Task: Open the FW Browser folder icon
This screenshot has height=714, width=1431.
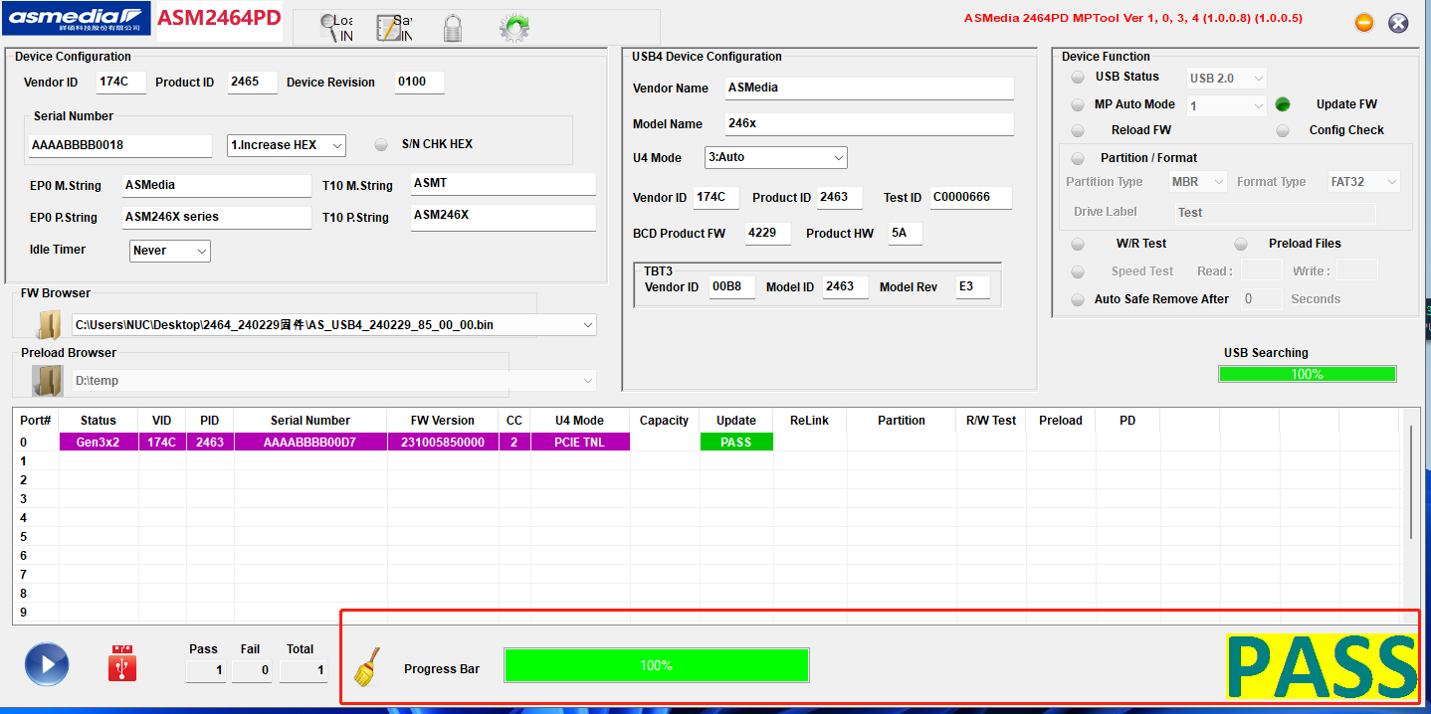Action: 49,324
